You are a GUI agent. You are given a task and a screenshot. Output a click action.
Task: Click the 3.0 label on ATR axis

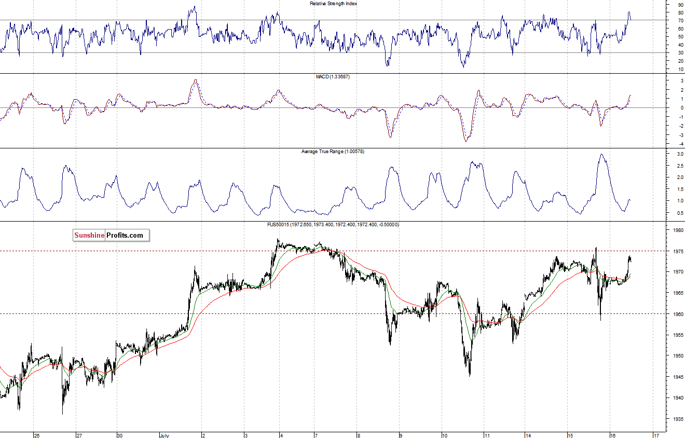coord(679,154)
